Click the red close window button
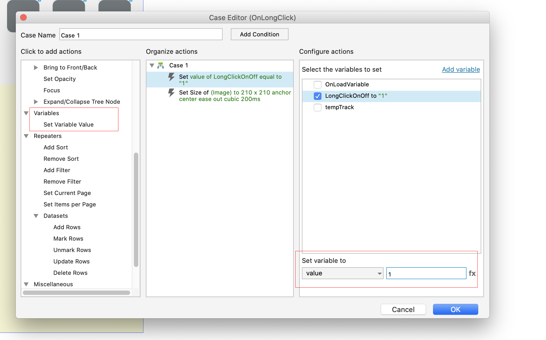 click(x=24, y=18)
